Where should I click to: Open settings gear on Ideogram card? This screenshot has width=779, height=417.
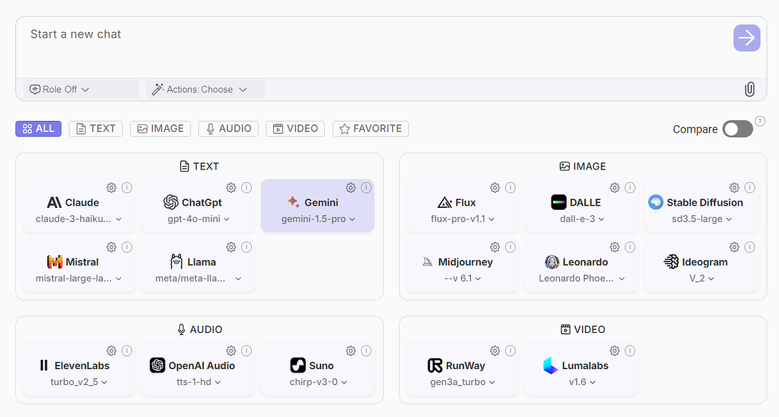coord(734,247)
